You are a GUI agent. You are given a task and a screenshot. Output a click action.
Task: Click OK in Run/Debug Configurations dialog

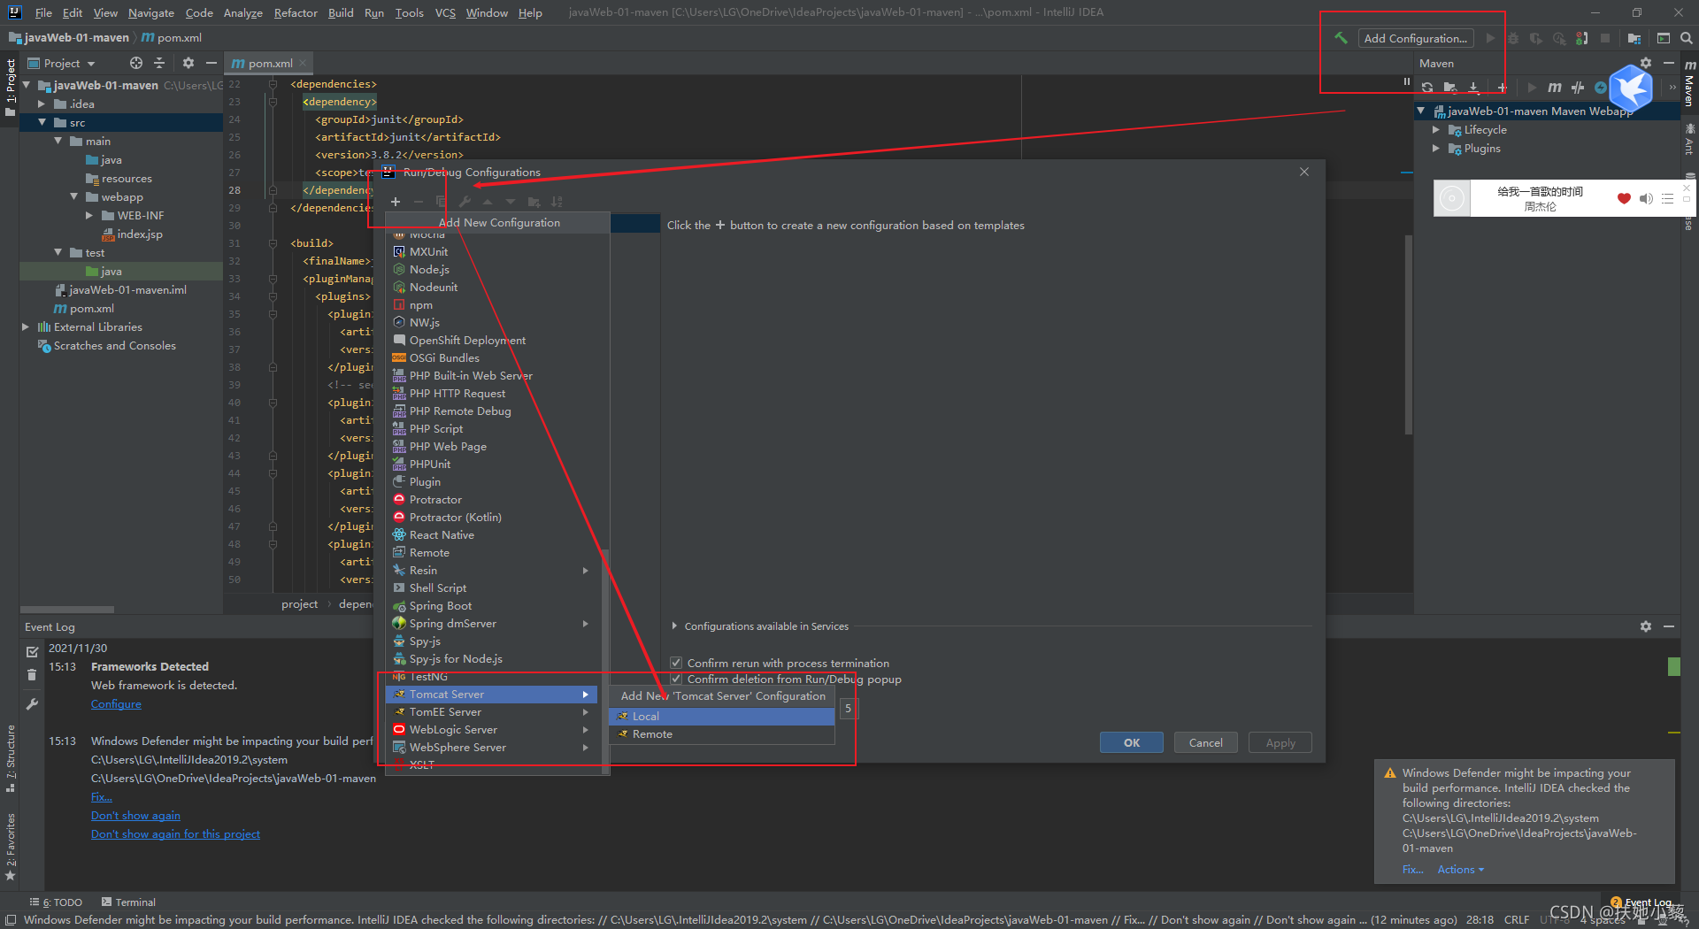tap(1131, 743)
